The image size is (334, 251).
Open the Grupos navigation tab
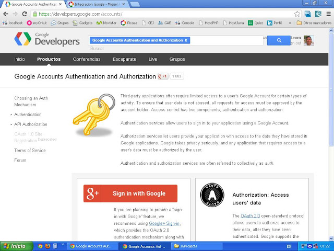[x=177, y=59]
